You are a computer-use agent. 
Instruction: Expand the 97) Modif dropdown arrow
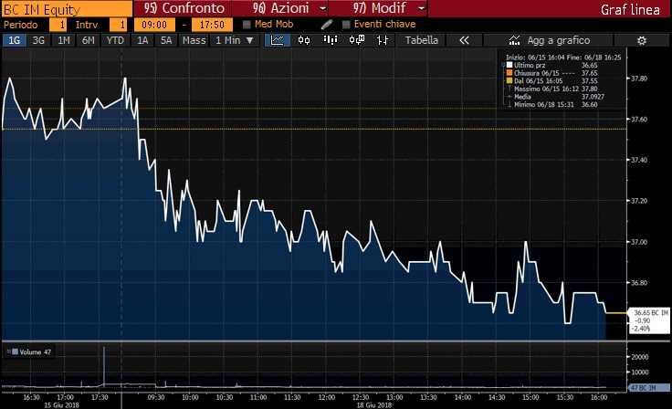click(422, 8)
